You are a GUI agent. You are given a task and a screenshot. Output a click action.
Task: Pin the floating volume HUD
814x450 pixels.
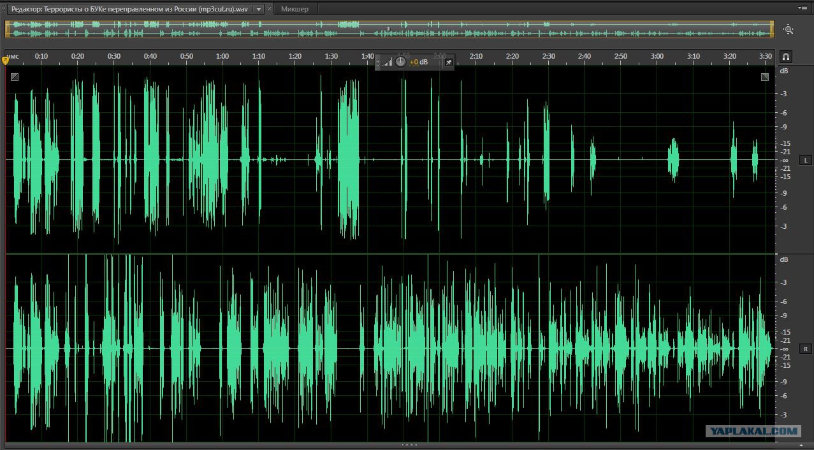[x=448, y=62]
